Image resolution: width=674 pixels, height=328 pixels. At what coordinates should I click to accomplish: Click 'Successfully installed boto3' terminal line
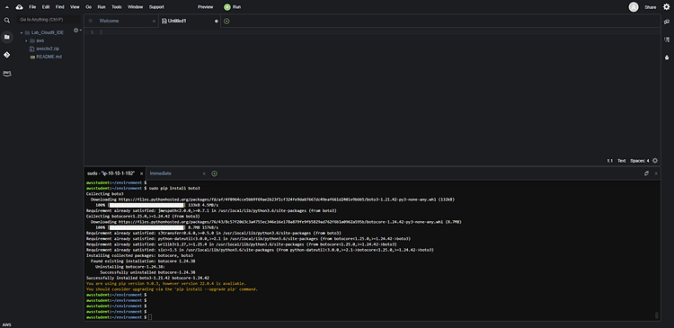[148, 279]
